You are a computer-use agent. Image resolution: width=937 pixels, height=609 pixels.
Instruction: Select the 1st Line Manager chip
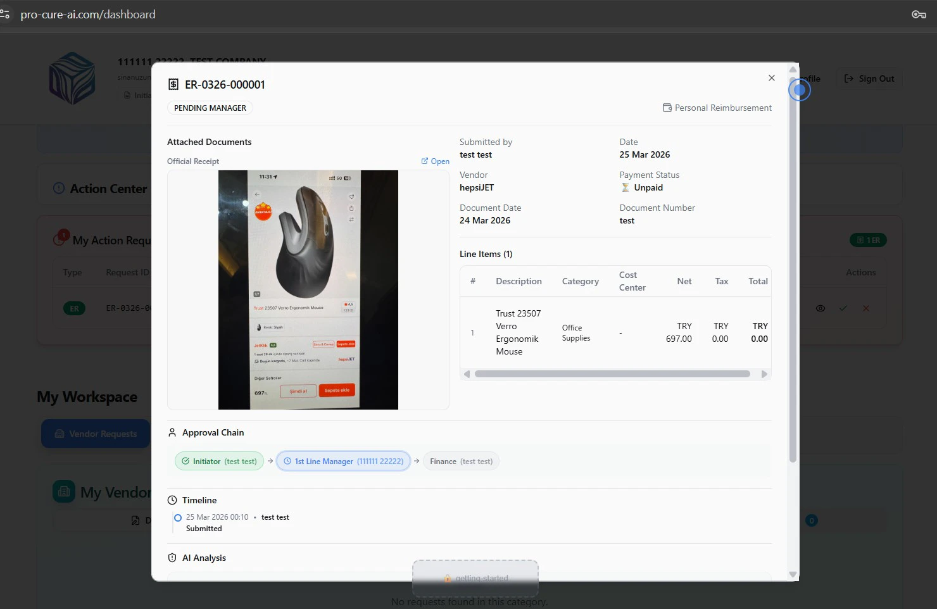pos(343,461)
